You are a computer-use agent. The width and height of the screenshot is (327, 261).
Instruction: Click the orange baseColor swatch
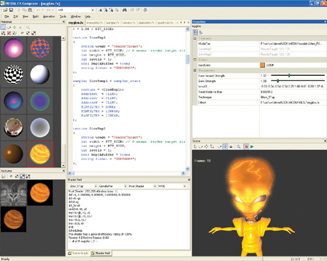tap(262, 65)
